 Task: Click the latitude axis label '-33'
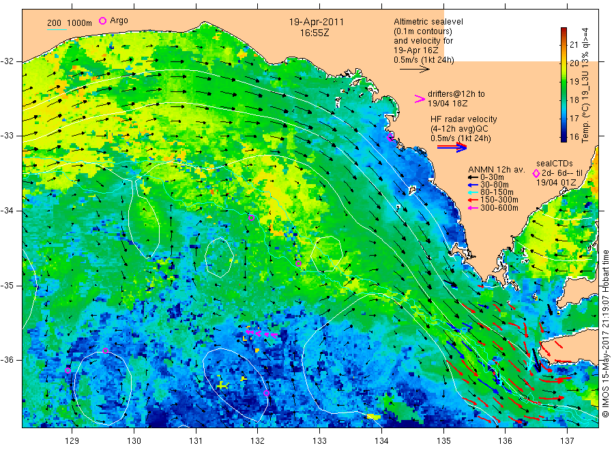(x=7, y=136)
